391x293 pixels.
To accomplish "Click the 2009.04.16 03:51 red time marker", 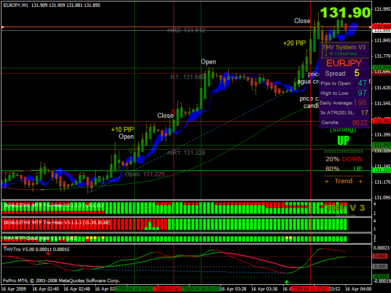I will click(310, 289).
